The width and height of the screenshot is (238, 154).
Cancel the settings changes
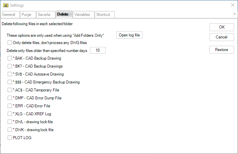point(221,37)
